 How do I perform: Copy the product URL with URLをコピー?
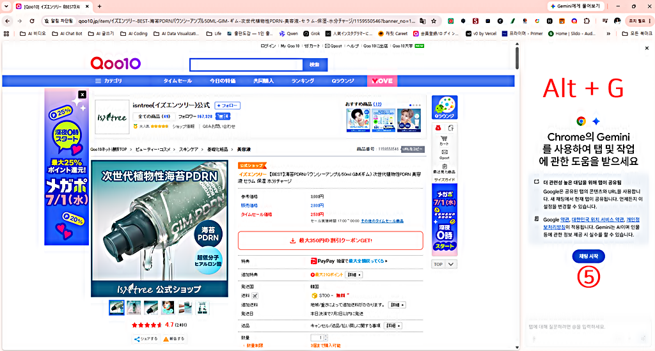pyautogui.click(x=413, y=149)
